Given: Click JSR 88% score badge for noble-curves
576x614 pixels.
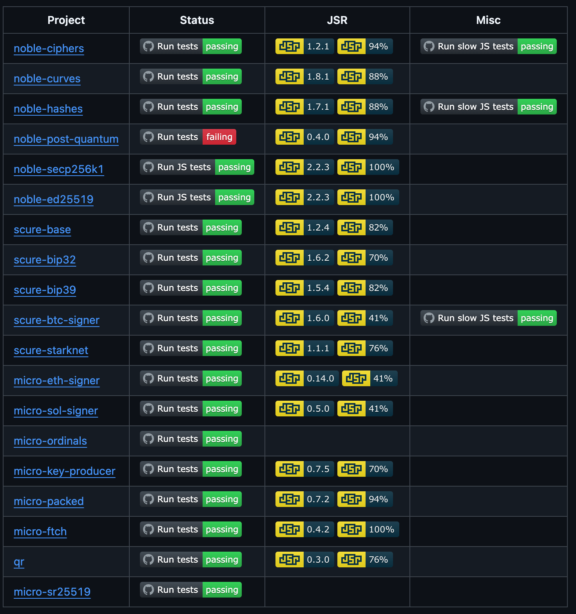Looking at the screenshot, I should click(x=365, y=76).
